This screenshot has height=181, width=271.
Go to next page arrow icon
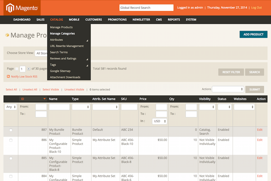[x=29, y=69]
